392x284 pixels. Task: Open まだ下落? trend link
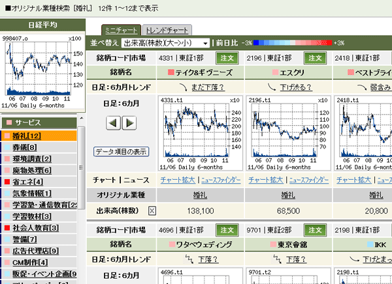pos(208,87)
